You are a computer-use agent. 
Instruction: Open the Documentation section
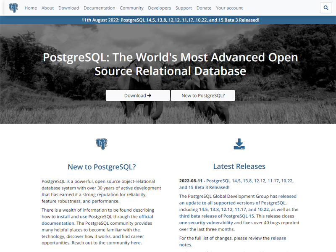99,8
